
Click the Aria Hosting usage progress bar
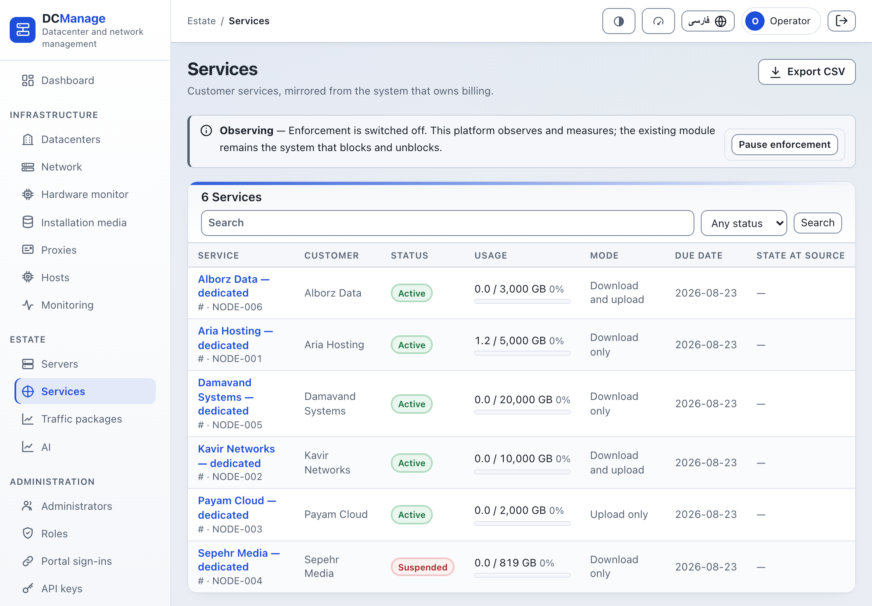pos(522,353)
